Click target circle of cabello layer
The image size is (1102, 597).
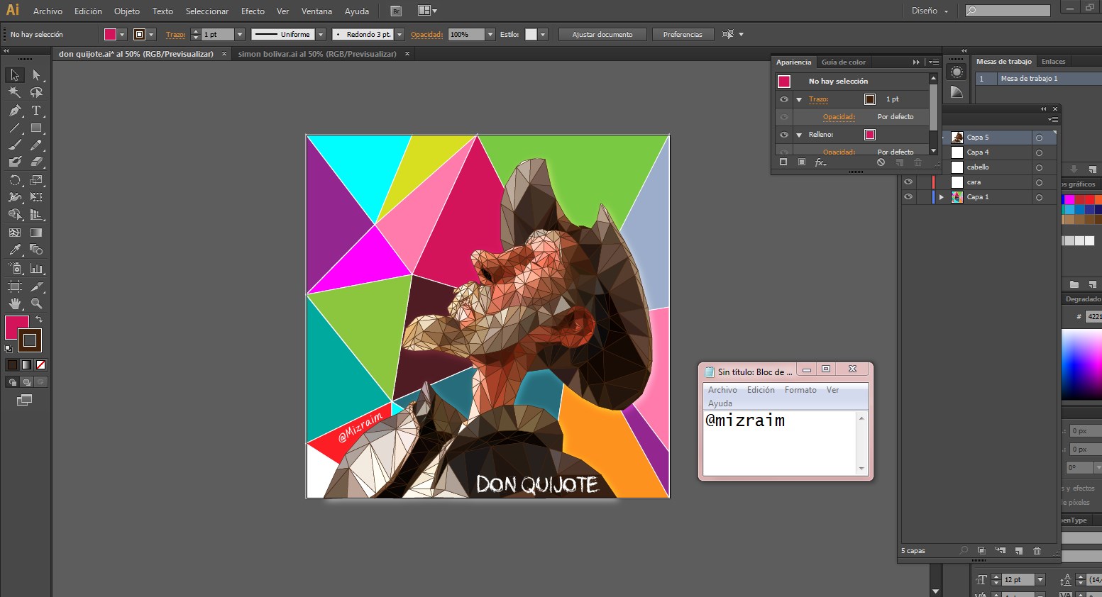1039,167
